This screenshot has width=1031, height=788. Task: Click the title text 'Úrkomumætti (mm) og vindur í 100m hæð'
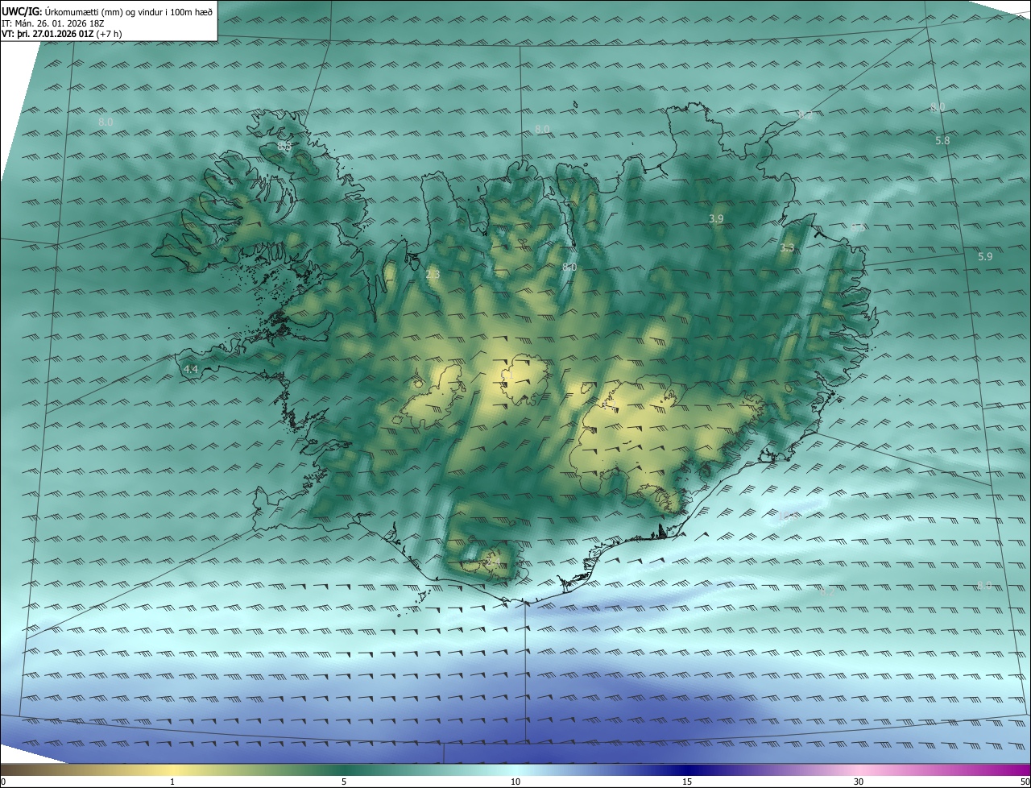pyautogui.click(x=129, y=11)
